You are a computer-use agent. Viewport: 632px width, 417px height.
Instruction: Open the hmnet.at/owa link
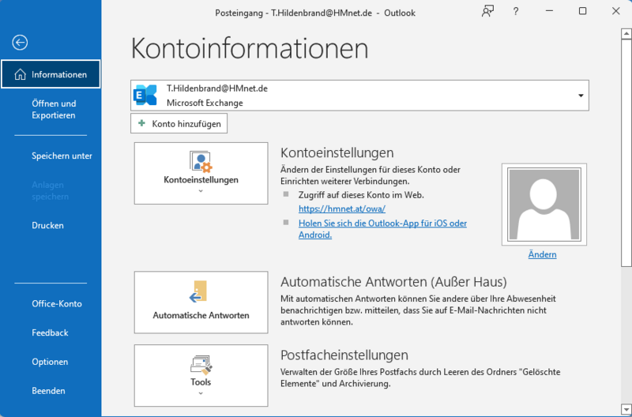342,208
